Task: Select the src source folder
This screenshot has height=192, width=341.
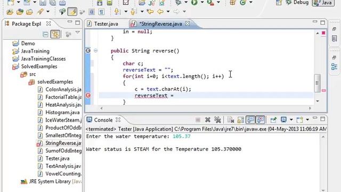Action: coord(32,74)
